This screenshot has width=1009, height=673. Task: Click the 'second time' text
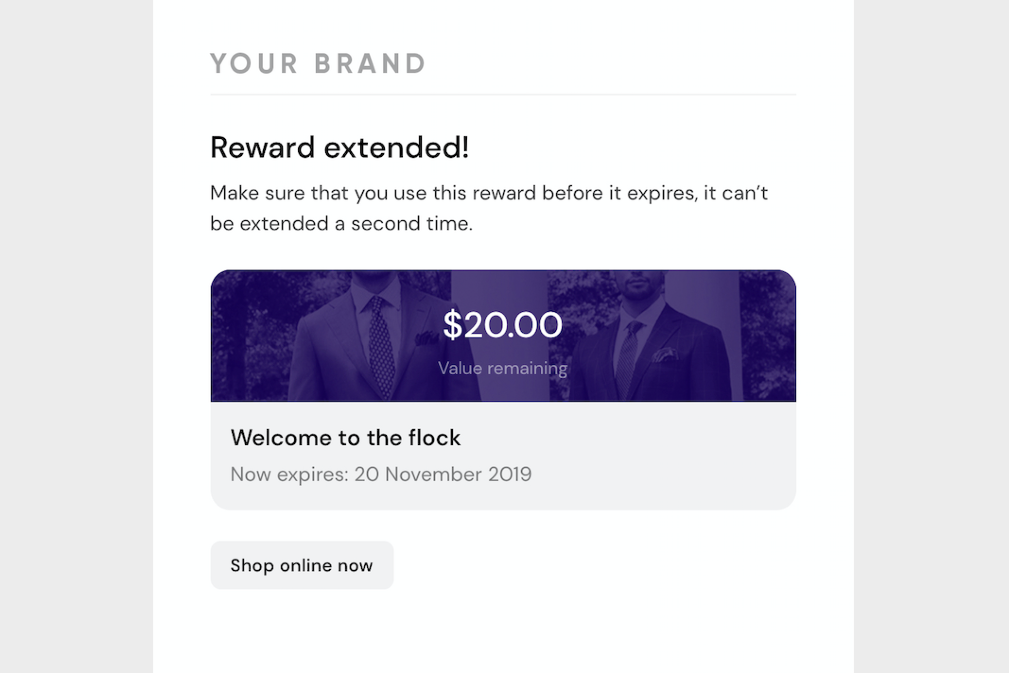point(411,224)
